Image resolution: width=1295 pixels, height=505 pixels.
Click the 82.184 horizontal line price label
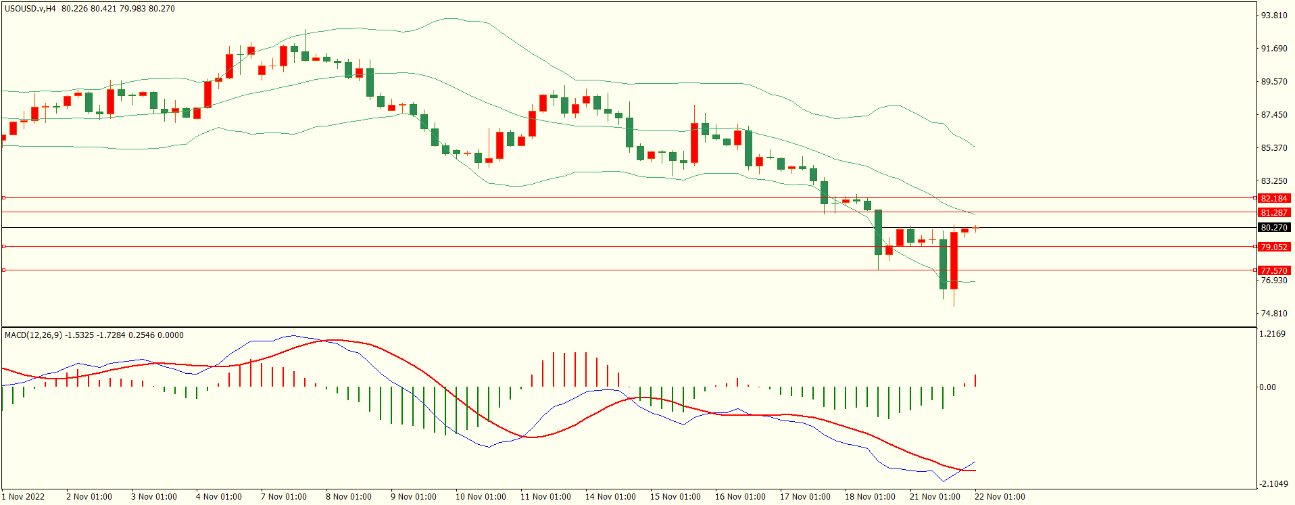(x=1273, y=198)
